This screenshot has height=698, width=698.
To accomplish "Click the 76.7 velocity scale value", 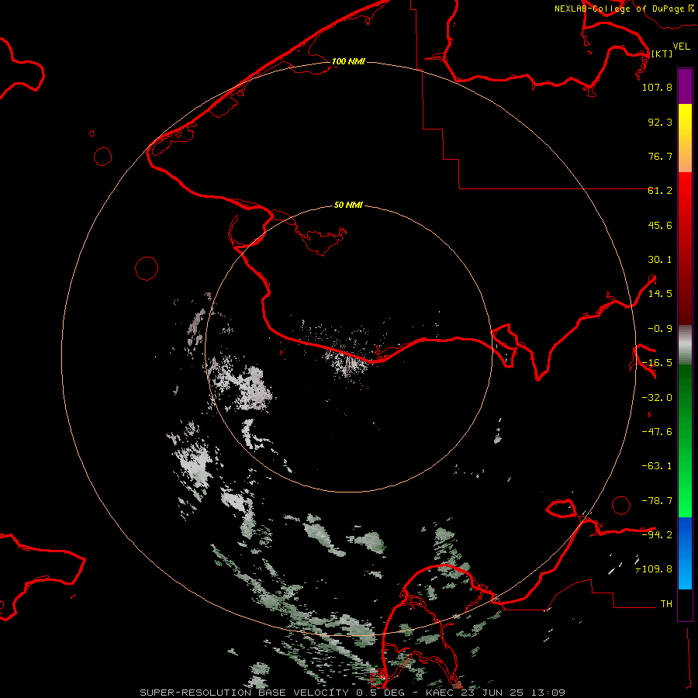I will click(660, 156).
